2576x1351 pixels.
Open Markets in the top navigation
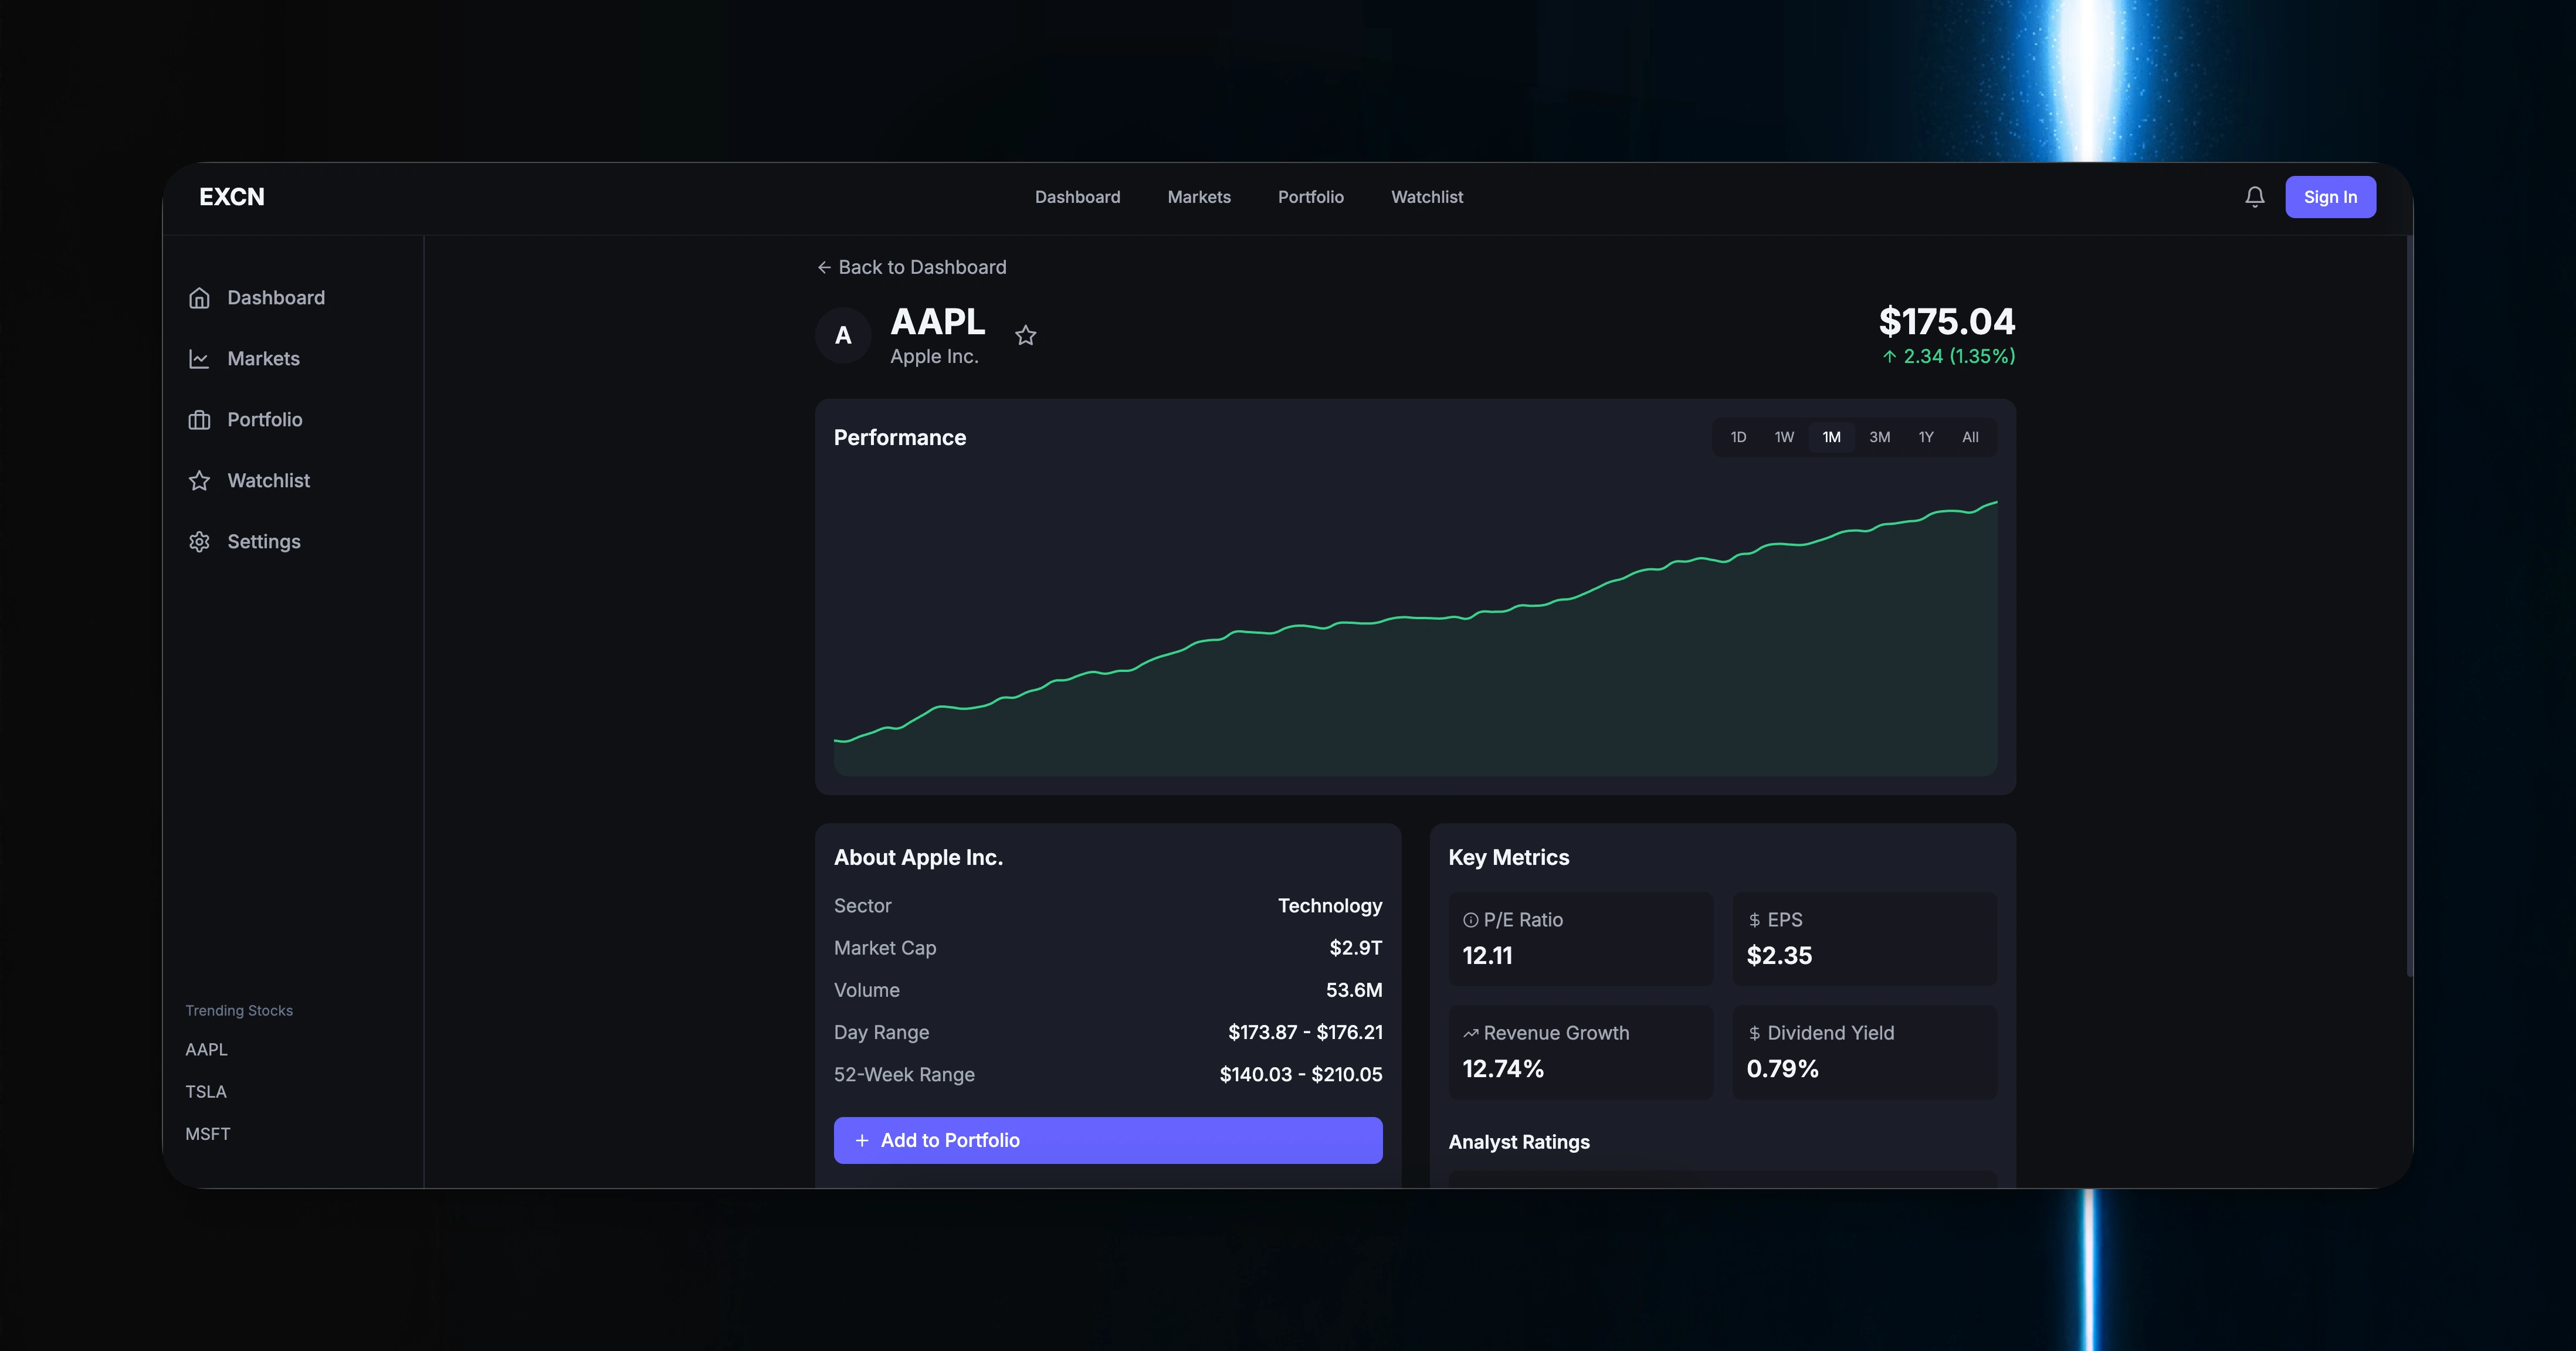click(1199, 197)
